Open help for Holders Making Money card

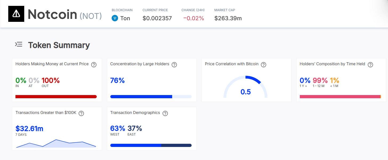click(94, 64)
